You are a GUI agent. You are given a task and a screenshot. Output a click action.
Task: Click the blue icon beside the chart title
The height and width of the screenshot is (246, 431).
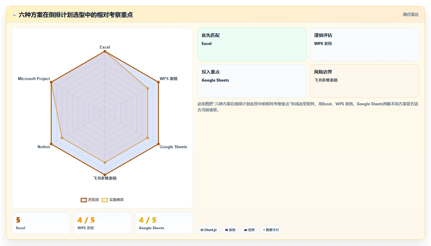(14, 15)
